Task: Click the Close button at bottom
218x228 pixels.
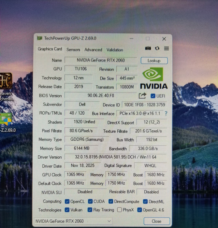Action: [157, 221]
